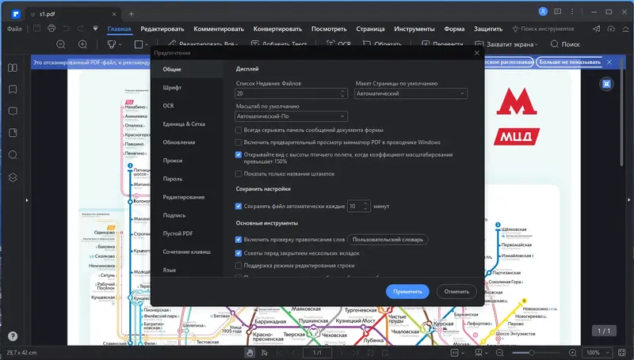Image resolution: width=634 pixels, height=360 pixels.
Task: Expand the shape rectangle tool dropdown
Action: tap(147, 44)
